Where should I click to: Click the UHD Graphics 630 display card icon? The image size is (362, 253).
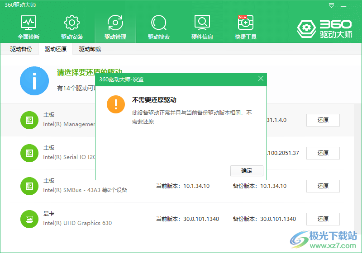(x=29, y=219)
